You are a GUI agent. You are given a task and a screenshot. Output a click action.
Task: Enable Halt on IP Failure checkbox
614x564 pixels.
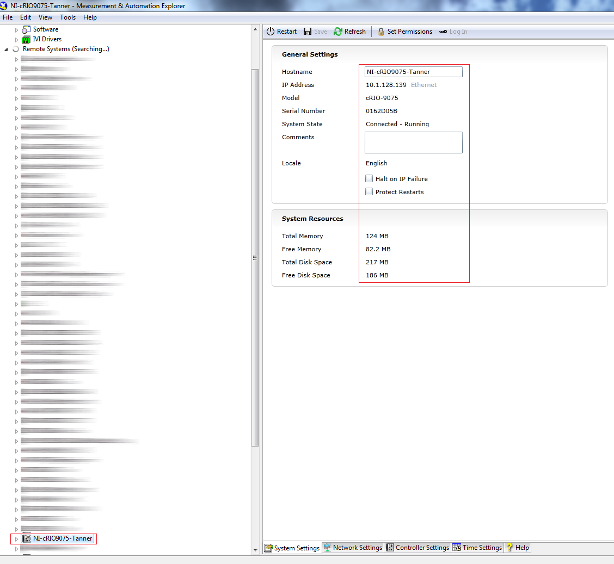coord(369,179)
